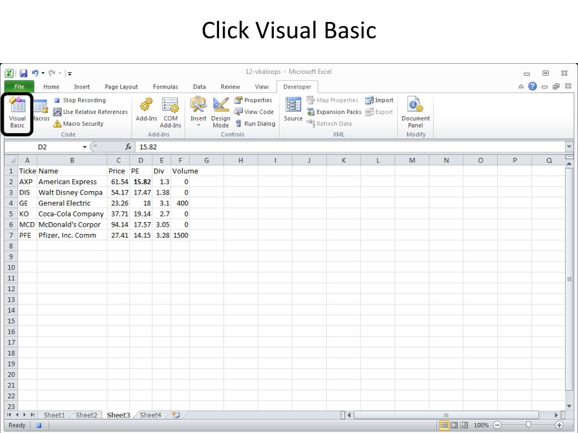Image resolution: width=578 pixels, height=433 pixels.
Task: Select the GE volume cell 400
Action: tap(180, 203)
